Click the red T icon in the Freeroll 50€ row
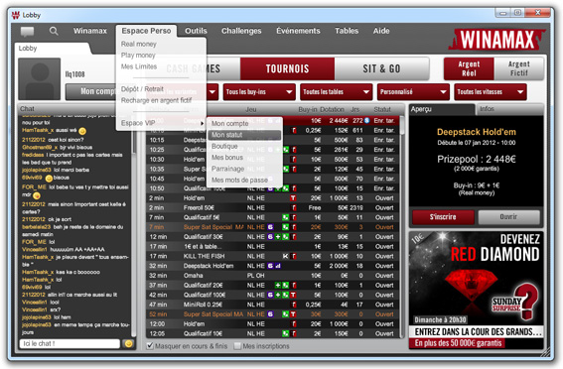This screenshot has width=563, height=369. [x=294, y=207]
